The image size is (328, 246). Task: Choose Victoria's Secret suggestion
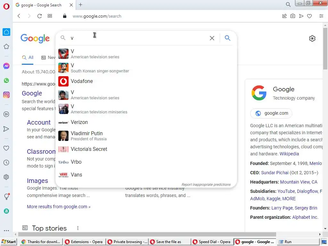(x=146, y=149)
